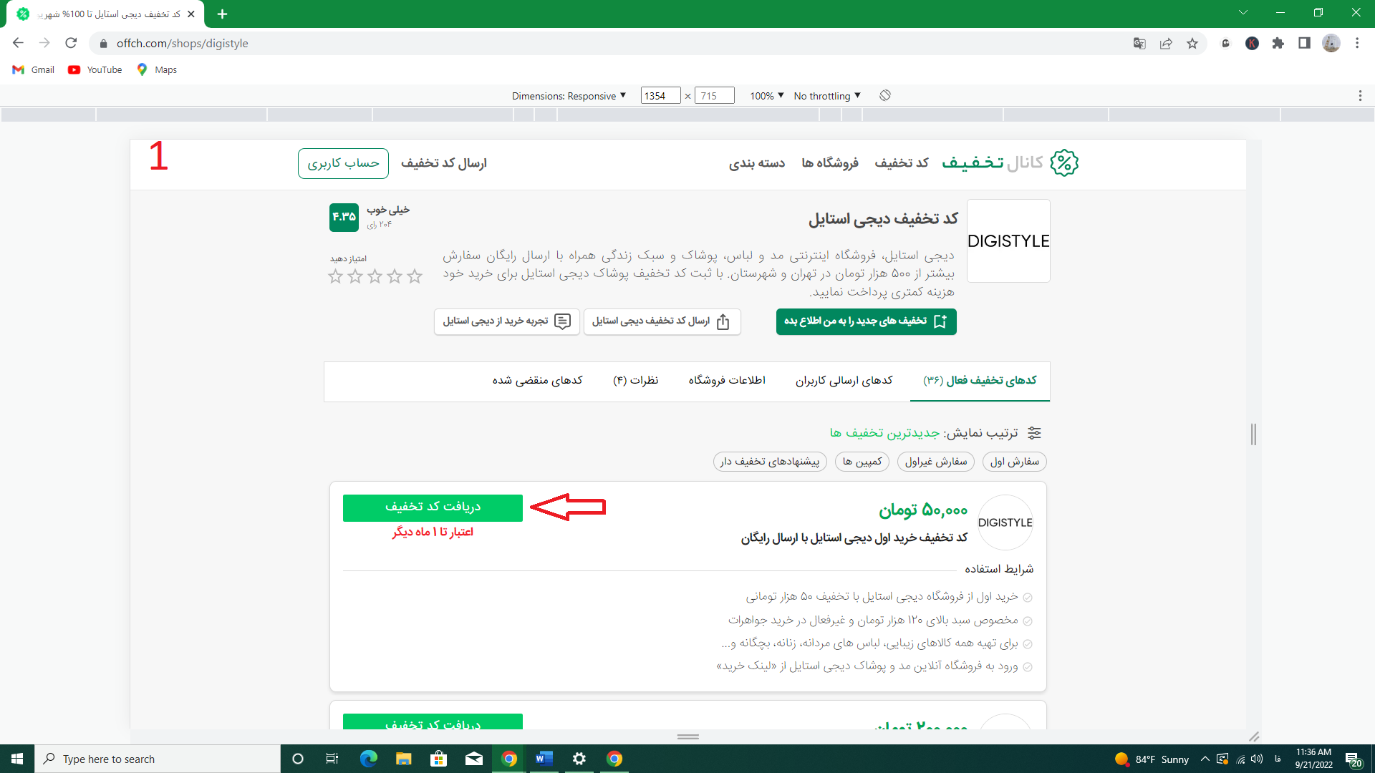The height and width of the screenshot is (773, 1375).
Task: Switch to کدهای تخفیف فعال tab
Action: click(x=980, y=381)
